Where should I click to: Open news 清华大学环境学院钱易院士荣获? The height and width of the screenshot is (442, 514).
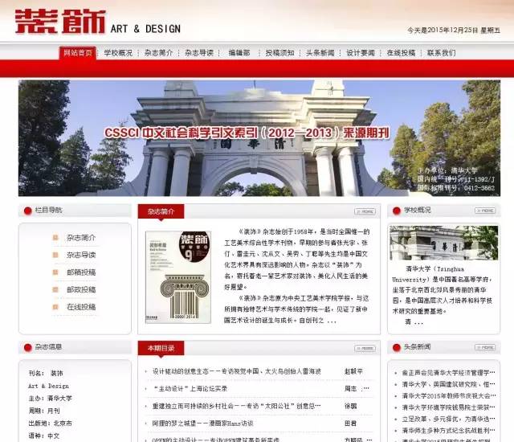pos(448,407)
